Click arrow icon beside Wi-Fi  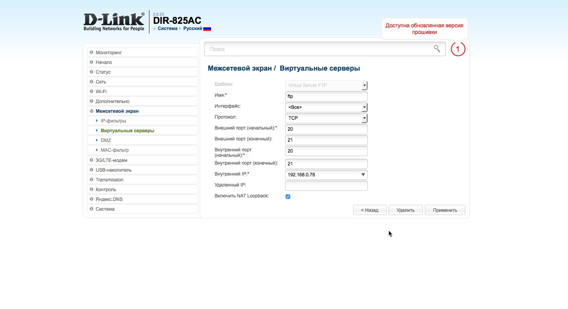[92, 92]
